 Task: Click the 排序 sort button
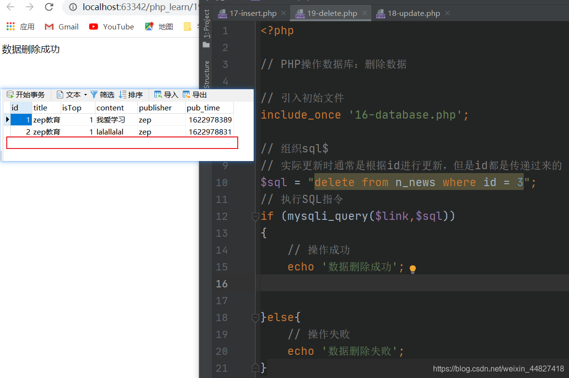click(x=131, y=94)
